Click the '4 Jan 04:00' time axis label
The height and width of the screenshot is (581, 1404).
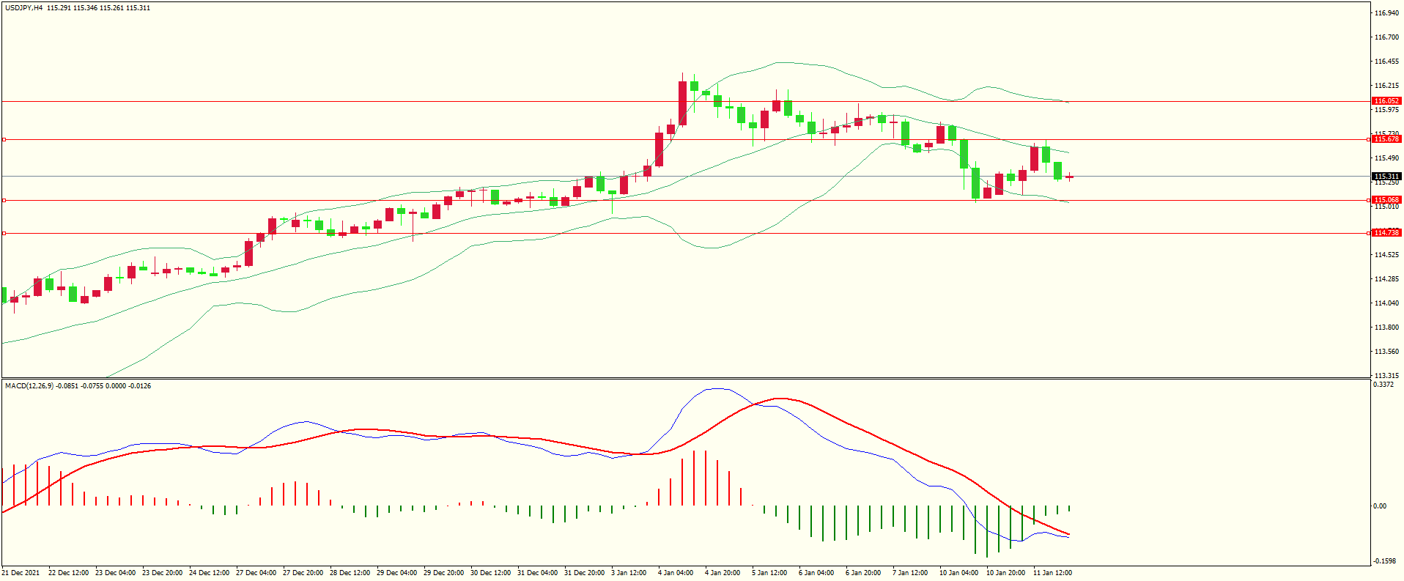(675, 573)
